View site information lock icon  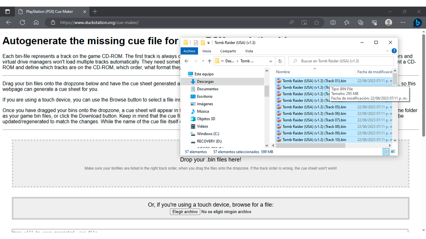click(x=53, y=23)
